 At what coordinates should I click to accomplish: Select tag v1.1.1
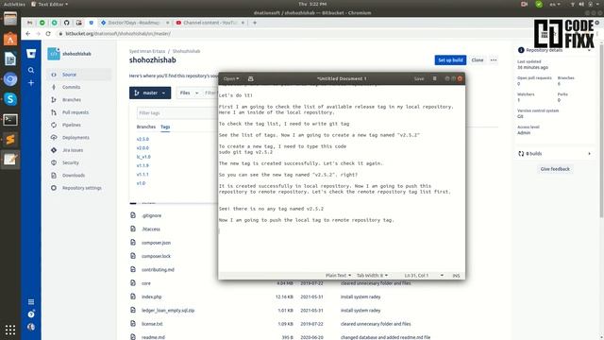pos(143,174)
